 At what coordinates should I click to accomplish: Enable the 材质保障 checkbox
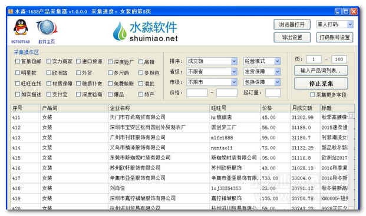tap(48, 84)
